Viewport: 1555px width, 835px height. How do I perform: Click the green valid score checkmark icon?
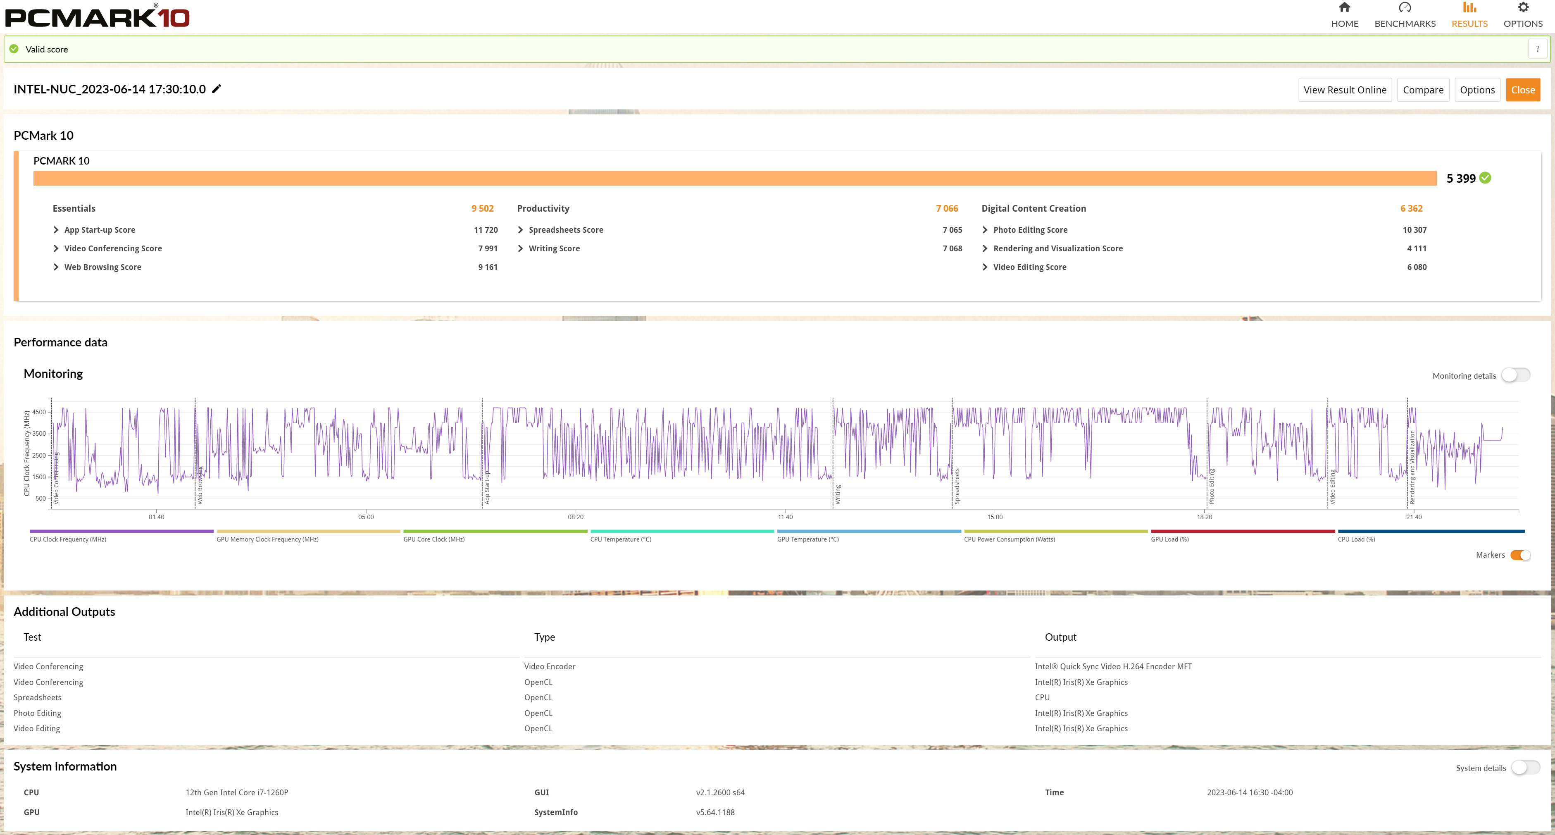[x=14, y=50]
